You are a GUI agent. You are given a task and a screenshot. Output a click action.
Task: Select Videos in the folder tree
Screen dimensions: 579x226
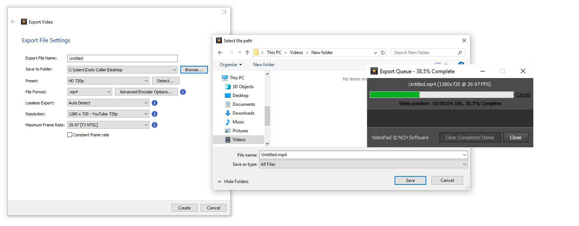(x=239, y=139)
